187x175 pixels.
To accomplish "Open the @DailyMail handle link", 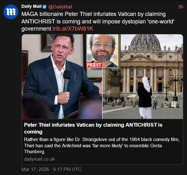I will (61, 7).
